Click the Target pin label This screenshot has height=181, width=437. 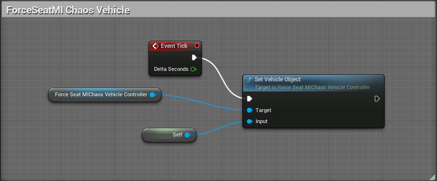263,111
